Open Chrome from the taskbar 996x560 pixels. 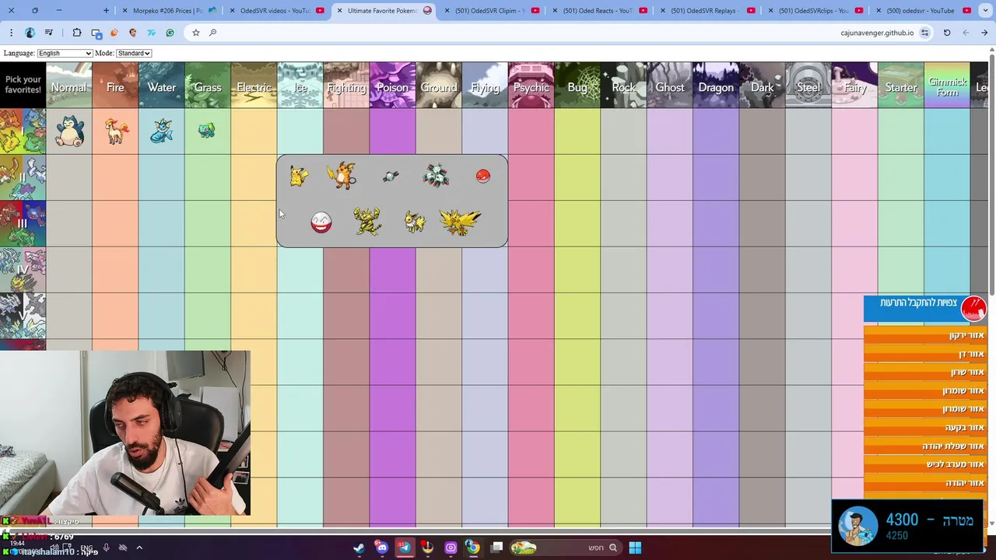tap(473, 548)
